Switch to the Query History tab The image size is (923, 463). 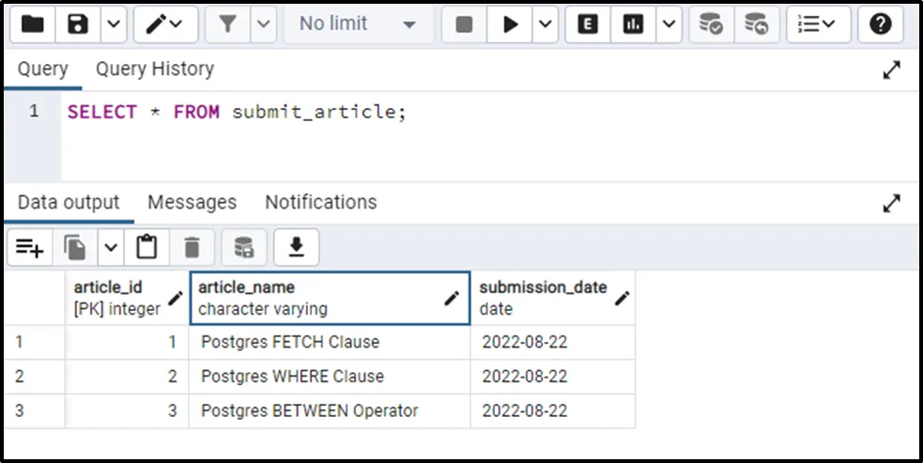[154, 69]
